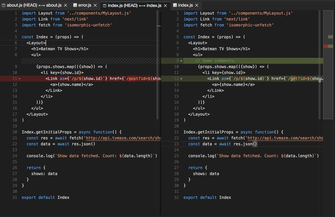Close the error.js tab

click(x=95, y=5)
